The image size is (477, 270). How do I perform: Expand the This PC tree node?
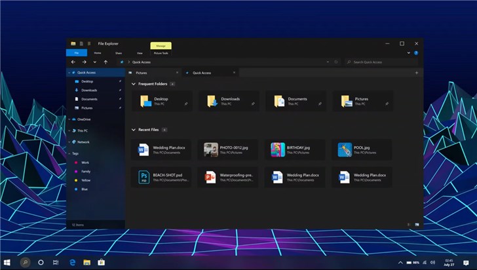point(69,130)
